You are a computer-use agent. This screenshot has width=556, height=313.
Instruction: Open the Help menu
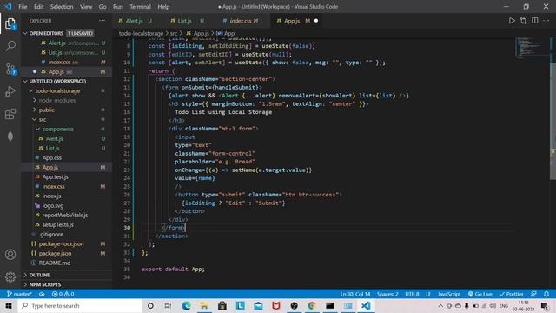click(163, 7)
